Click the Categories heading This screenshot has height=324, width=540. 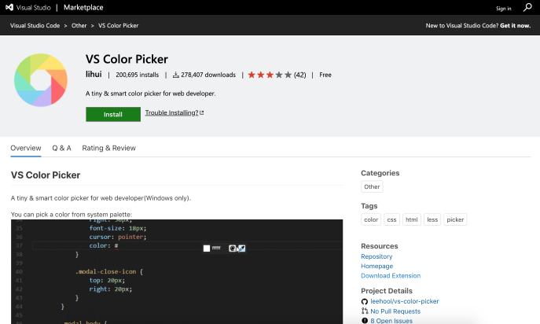[380, 173]
